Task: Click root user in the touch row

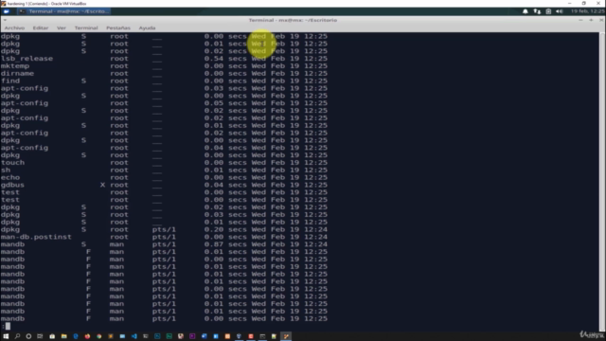Action: tap(119, 163)
